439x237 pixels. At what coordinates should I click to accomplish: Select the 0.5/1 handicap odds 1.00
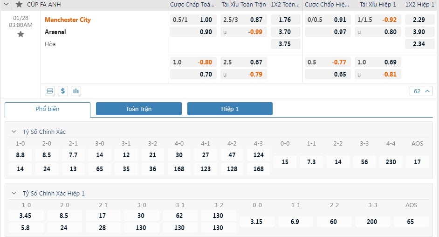coord(192,20)
